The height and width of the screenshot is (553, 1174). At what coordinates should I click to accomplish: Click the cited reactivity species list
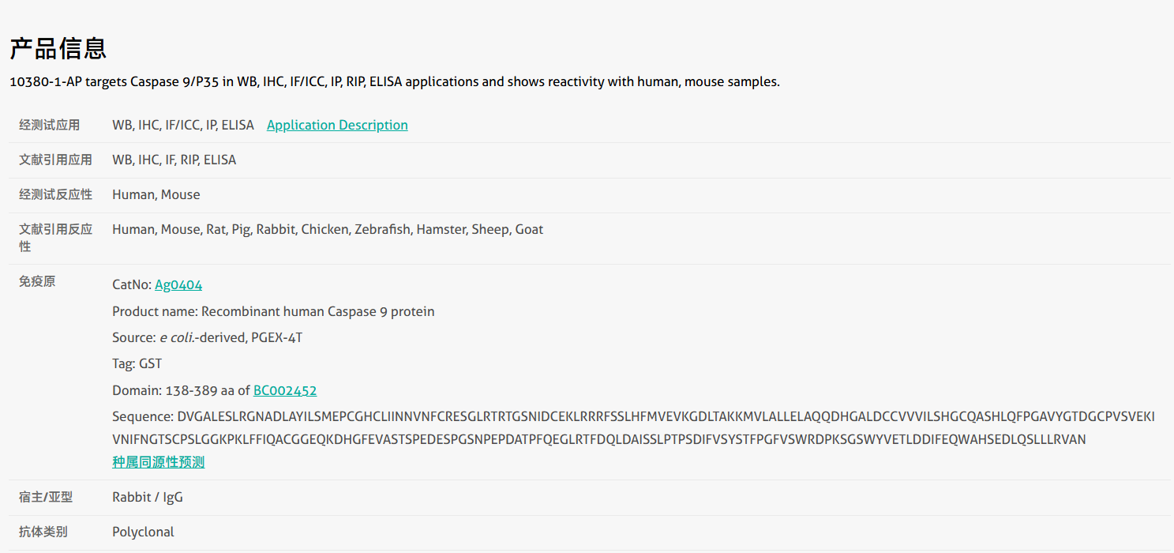(x=328, y=229)
